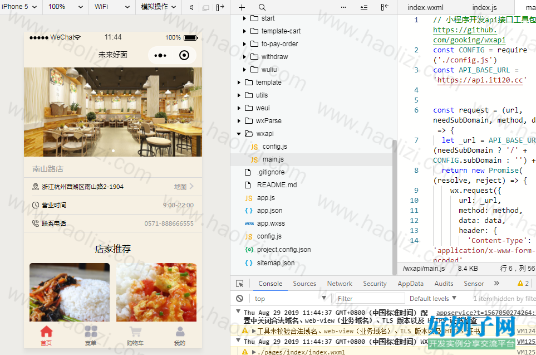
Task: Hide the file tree panel icon
Action: pyautogui.click(x=385, y=7)
